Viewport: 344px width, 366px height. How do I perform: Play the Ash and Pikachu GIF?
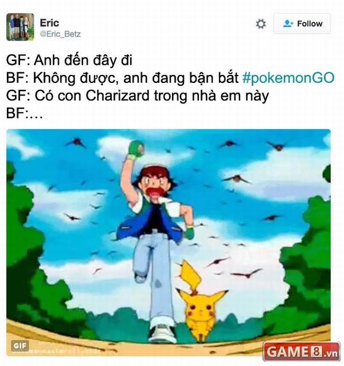(x=168, y=242)
